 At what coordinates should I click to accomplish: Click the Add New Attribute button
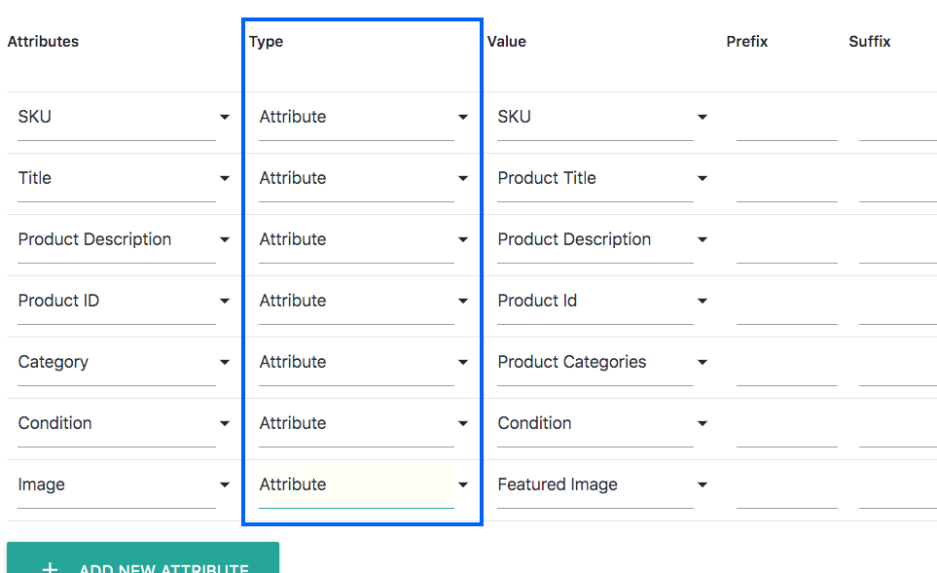point(143,558)
